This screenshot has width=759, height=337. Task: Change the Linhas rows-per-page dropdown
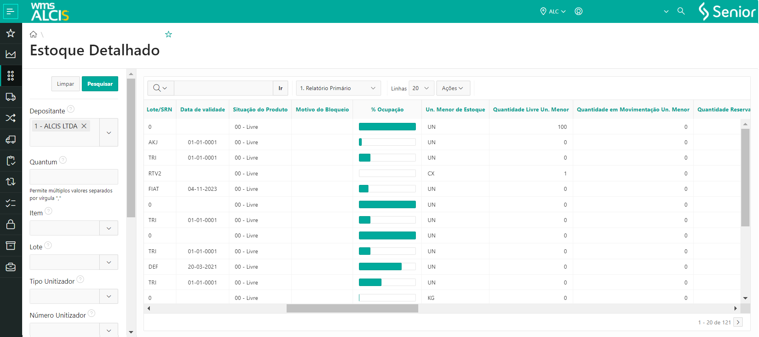(x=421, y=88)
